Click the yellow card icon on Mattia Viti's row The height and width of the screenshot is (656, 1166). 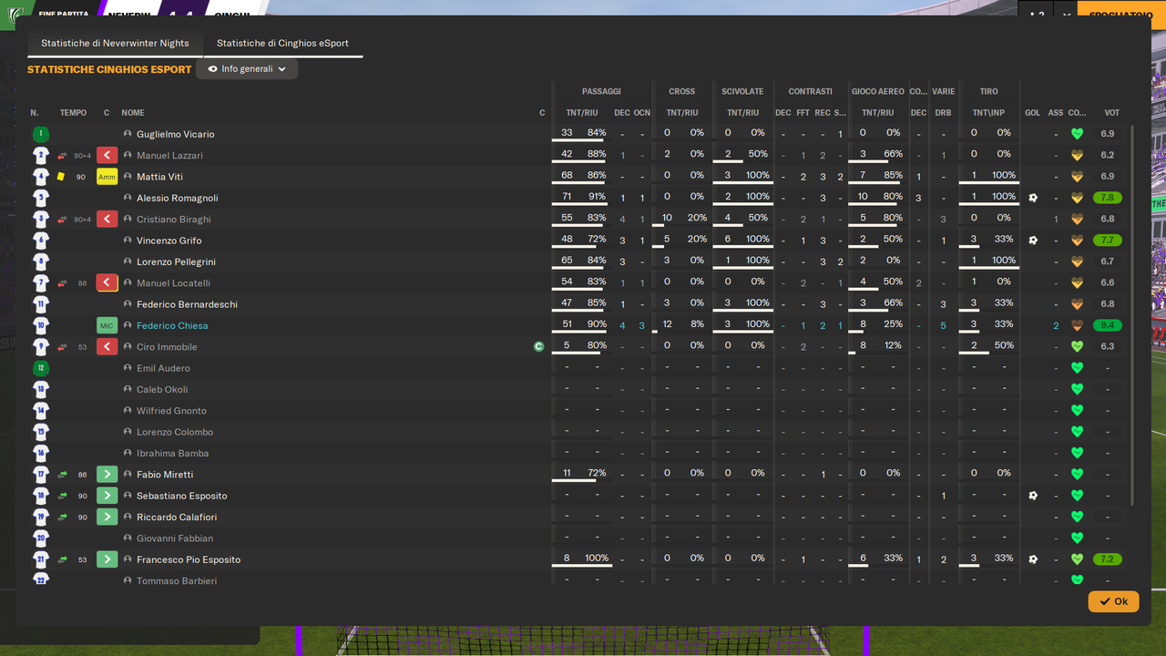pos(61,177)
